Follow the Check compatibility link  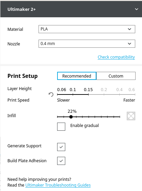116,57
